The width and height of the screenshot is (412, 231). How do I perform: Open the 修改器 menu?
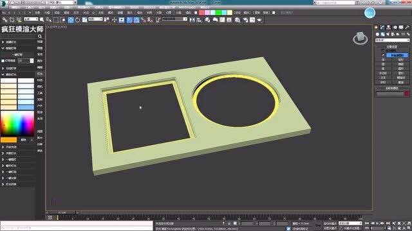(84, 7)
